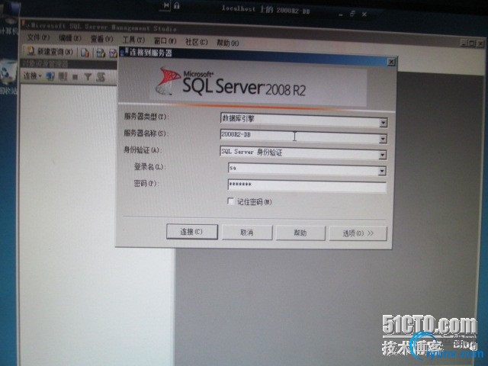The image size is (488, 366).
Task: Close the remote console session bar
Action: pyautogui.click(x=364, y=14)
